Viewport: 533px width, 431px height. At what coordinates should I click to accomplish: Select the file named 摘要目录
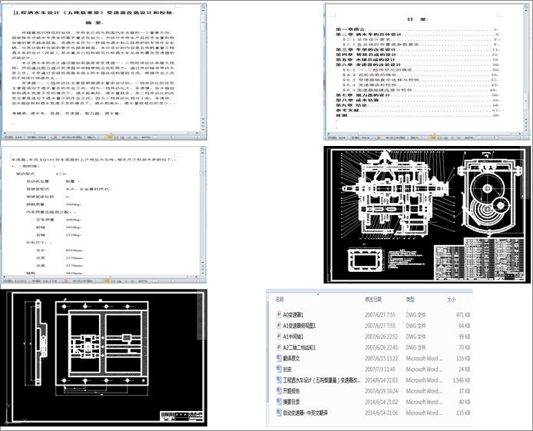pyautogui.click(x=291, y=402)
